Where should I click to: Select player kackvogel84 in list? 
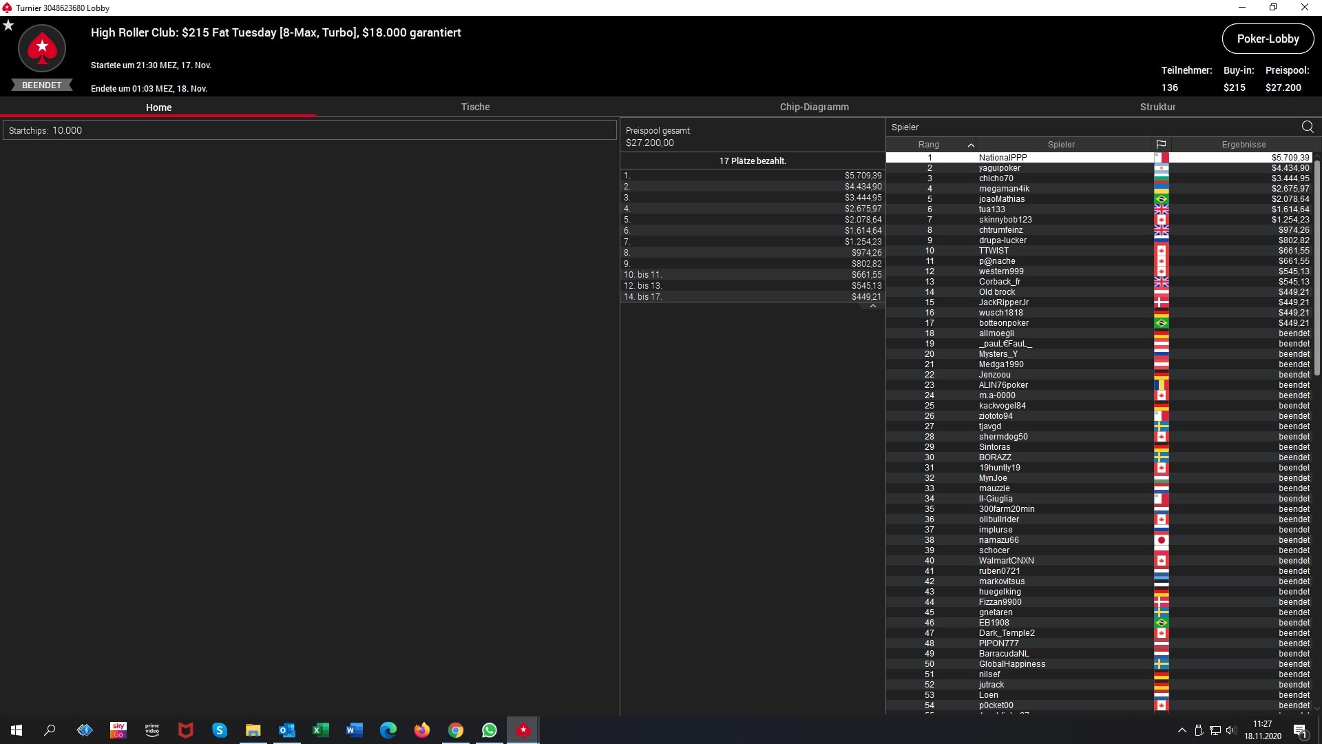click(1099, 406)
